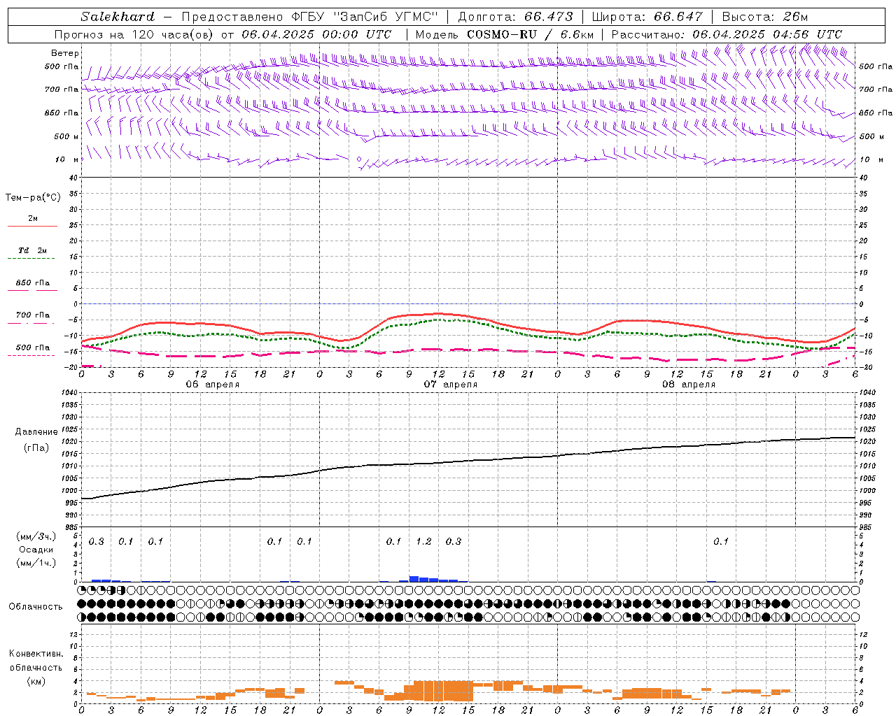Click the "Тем-ра(°C)" temperature label
The height and width of the screenshot is (716, 896).
point(33,198)
